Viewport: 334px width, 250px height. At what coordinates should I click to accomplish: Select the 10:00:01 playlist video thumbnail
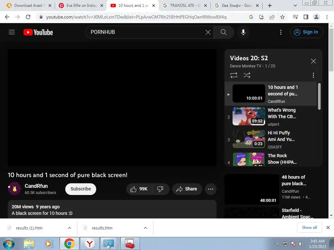point(249,93)
